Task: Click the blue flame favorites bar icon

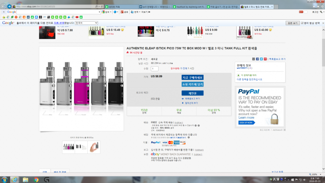Action: 69,17
